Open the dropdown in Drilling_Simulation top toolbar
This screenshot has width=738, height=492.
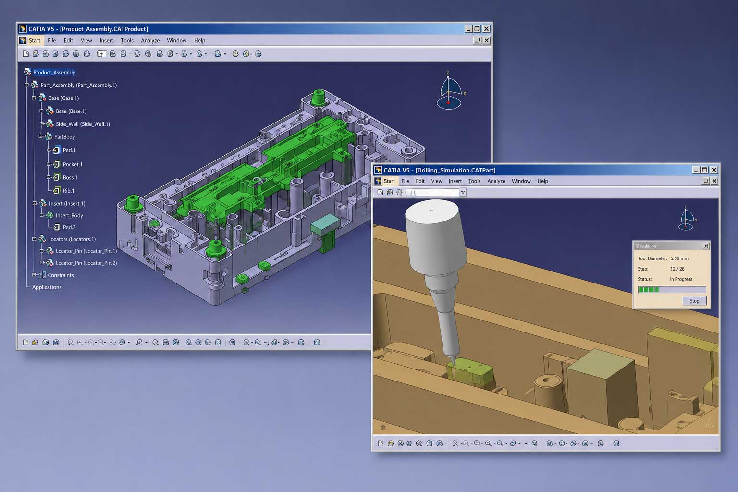463,192
